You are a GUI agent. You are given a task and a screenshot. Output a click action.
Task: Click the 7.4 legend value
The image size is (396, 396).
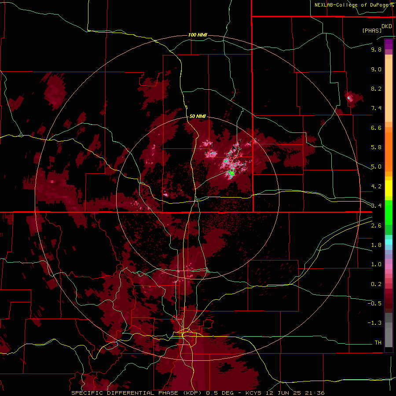(x=376, y=108)
